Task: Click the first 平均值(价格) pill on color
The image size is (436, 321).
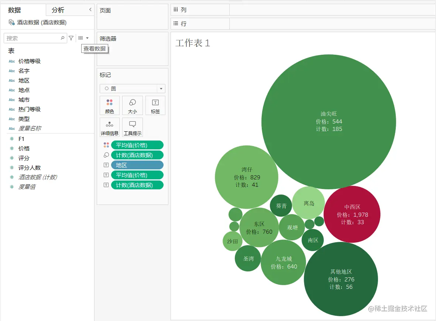Action: pos(137,145)
